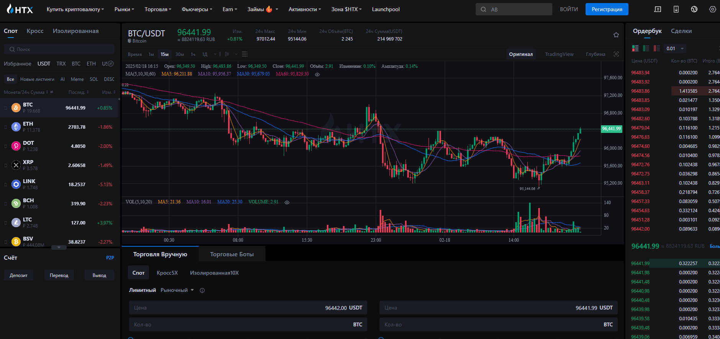Viewport: 720px width, 339px height.
Task: Sort by Послед. column
Action: [79, 92]
